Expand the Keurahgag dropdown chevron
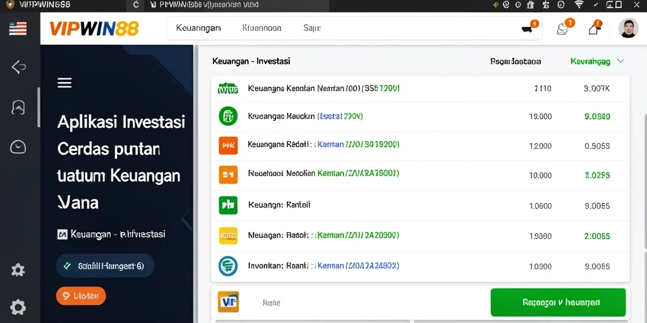 coord(620,61)
